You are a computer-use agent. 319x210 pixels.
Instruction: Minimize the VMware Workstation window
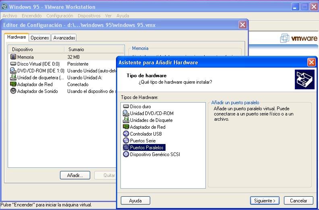[295, 7]
